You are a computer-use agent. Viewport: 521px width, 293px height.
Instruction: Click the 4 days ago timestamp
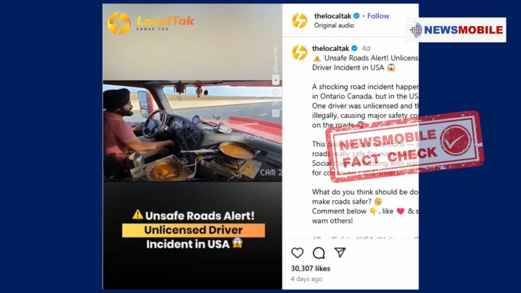pyautogui.click(x=306, y=279)
